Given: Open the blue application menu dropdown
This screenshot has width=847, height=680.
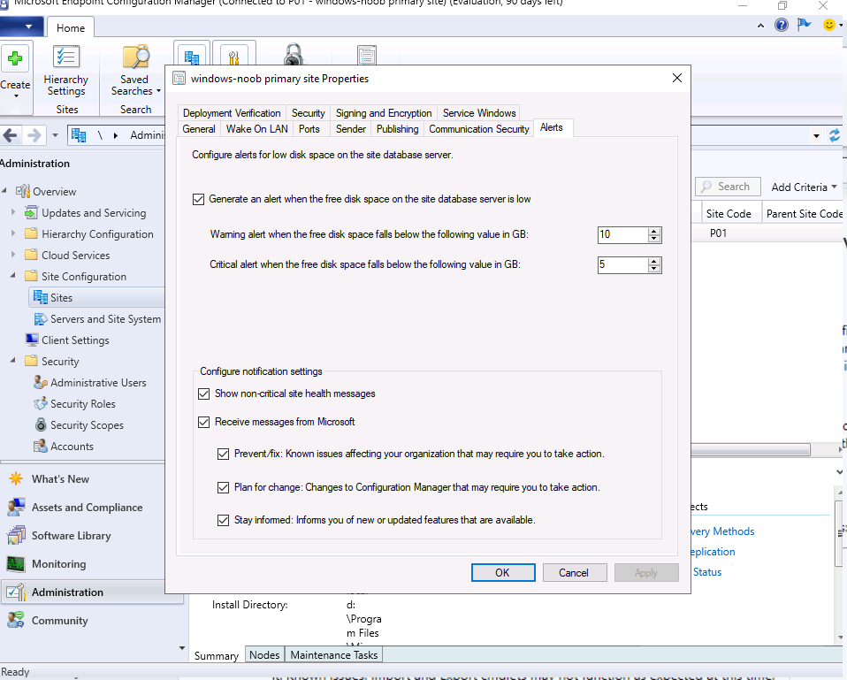Looking at the screenshot, I should [x=21, y=26].
